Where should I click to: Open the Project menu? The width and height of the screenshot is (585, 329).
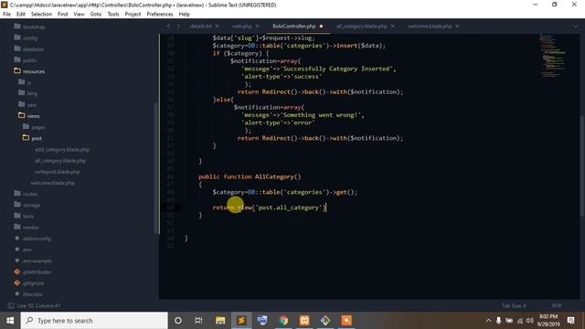click(133, 15)
